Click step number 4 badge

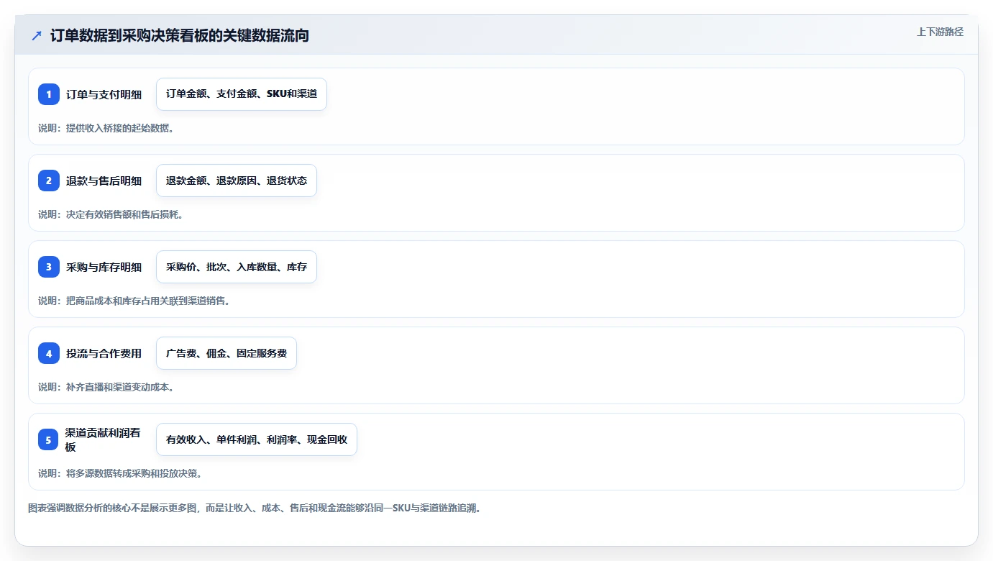[x=49, y=353]
